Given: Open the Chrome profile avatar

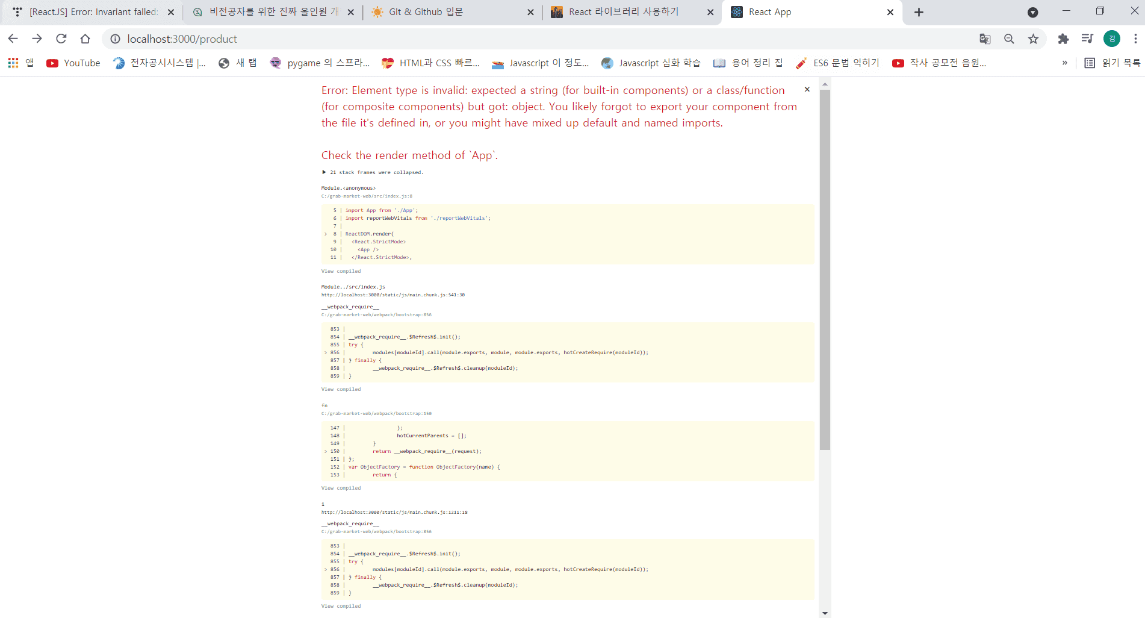Looking at the screenshot, I should tap(1111, 39).
